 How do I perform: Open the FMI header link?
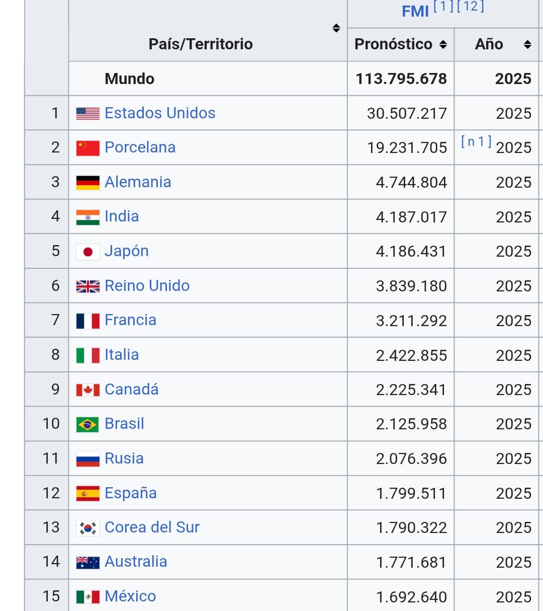click(x=415, y=11)
